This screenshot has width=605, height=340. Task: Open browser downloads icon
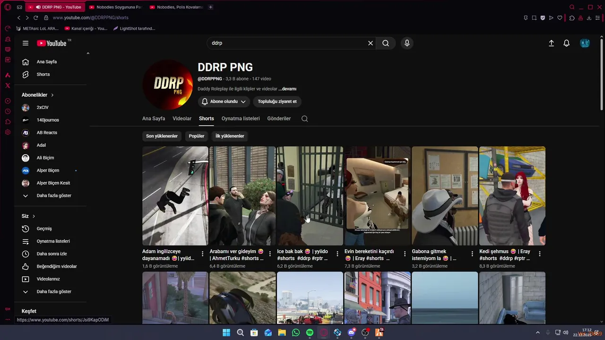tap(589, 17)
